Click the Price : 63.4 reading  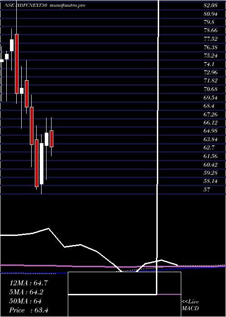(x=29, y=310)
